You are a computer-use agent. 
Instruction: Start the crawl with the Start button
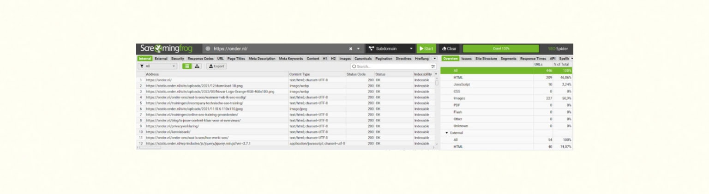426,48
